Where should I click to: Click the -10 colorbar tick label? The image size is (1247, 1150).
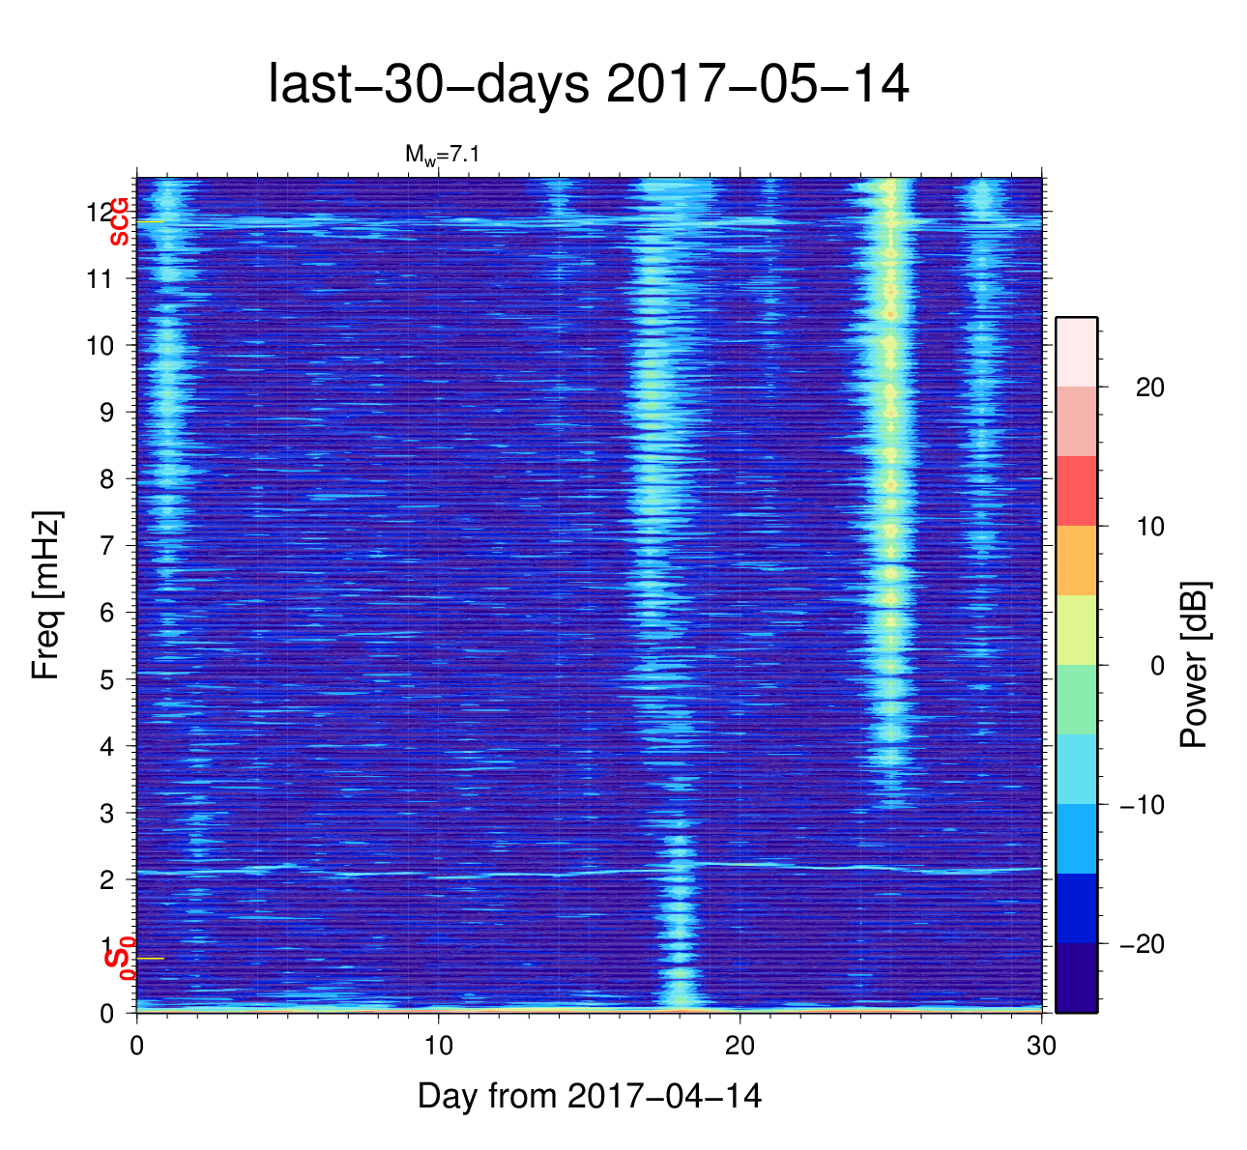coord(1141,805)
